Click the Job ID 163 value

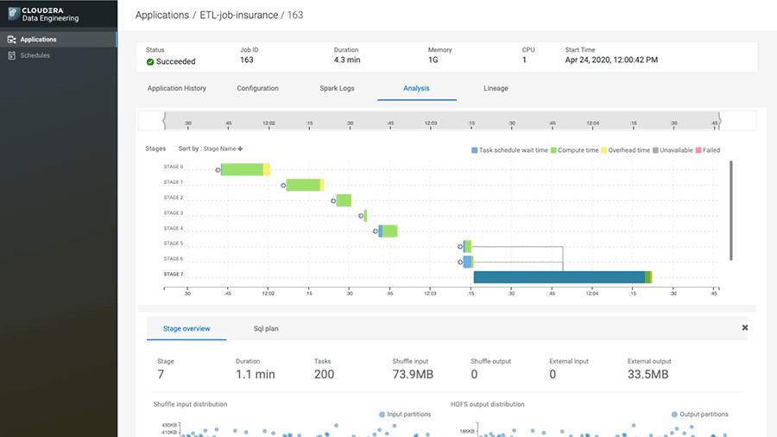pos(247,60)
